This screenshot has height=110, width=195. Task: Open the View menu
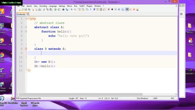click(36, 6)
